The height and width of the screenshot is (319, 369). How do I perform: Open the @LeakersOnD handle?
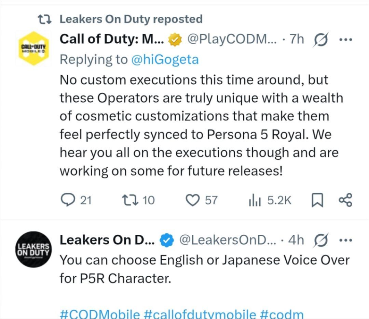pyautogui.click(x=228, y=240)
